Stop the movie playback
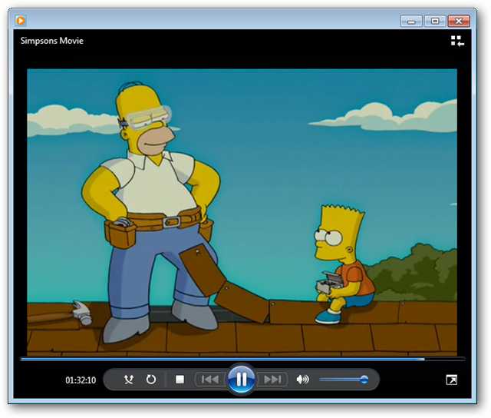491x418 pixels. click(180, 380)
